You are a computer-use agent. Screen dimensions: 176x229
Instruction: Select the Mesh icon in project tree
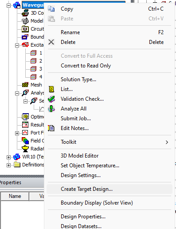tap(25, 85)
